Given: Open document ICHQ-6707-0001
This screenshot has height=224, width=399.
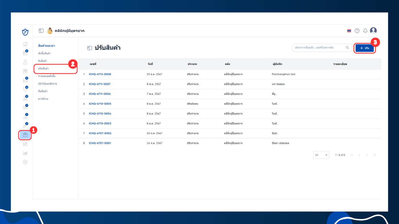Looking at the screenshot, I should (100, 143).
